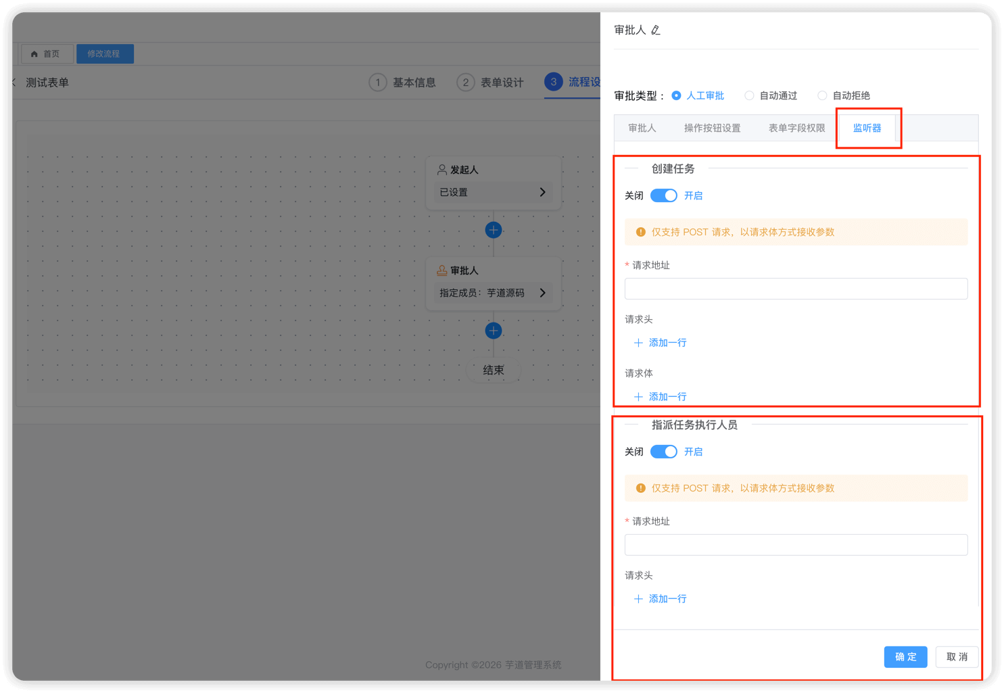Turn off the 创建任务 toggle switch
The width and height of the screenshot is (1004, 693).
[663, 195]
